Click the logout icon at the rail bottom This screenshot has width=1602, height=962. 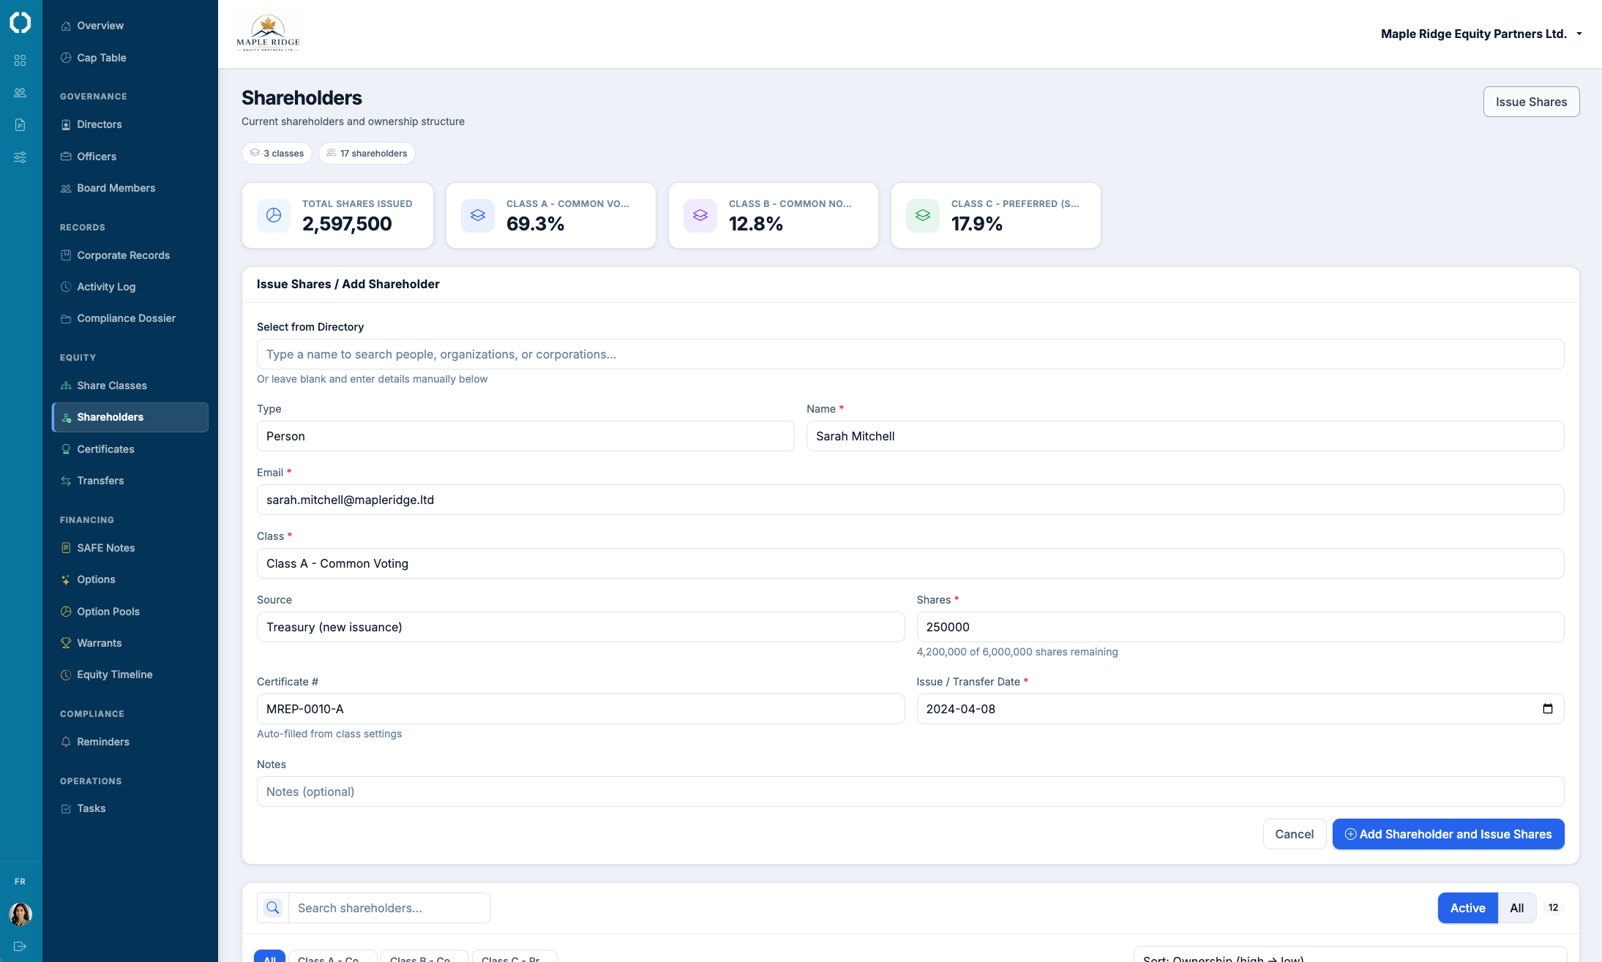point(20,946)
